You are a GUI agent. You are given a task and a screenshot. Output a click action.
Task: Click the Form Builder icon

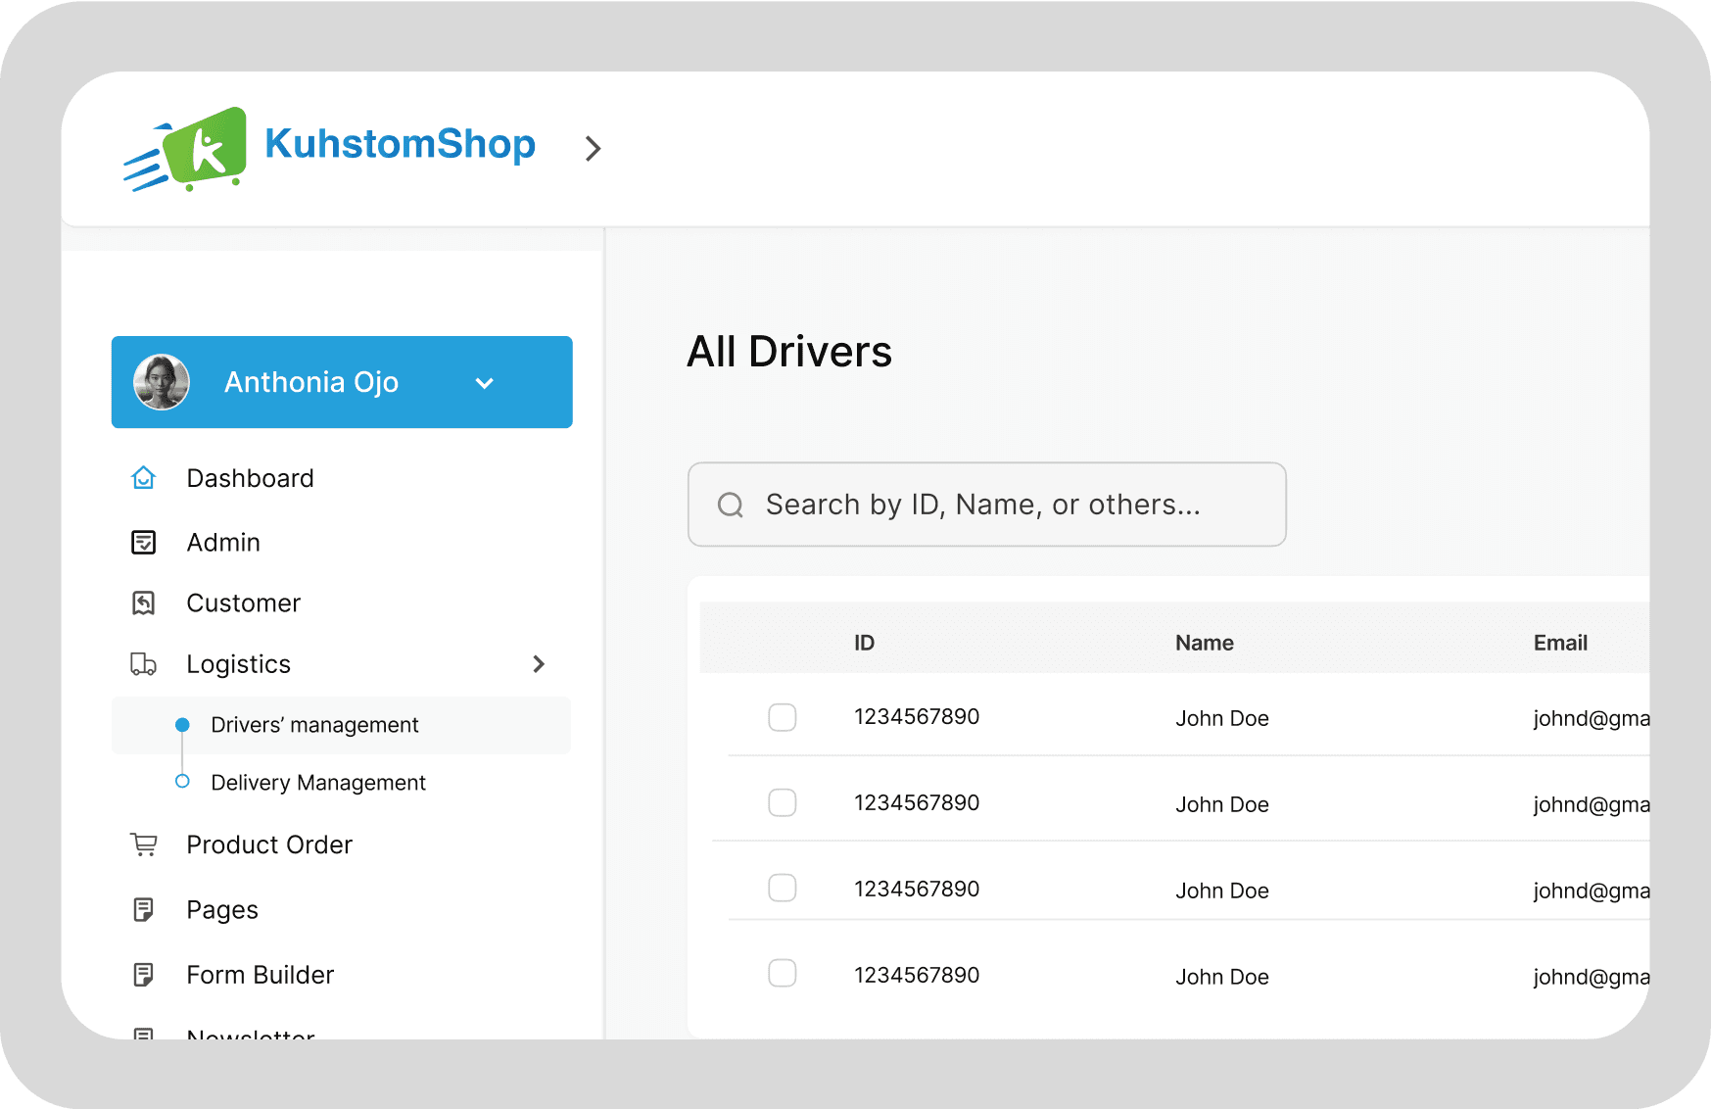pyautogui.click(x=144, y=975)
